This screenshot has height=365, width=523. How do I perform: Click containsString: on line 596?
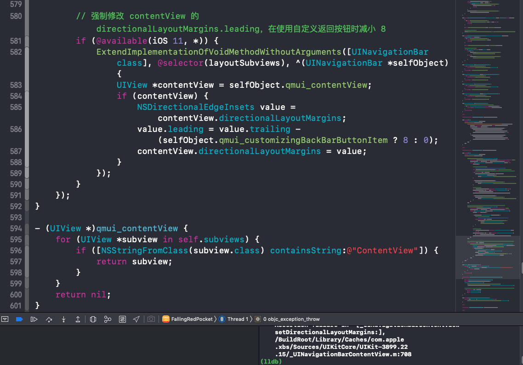pos(308,251)
